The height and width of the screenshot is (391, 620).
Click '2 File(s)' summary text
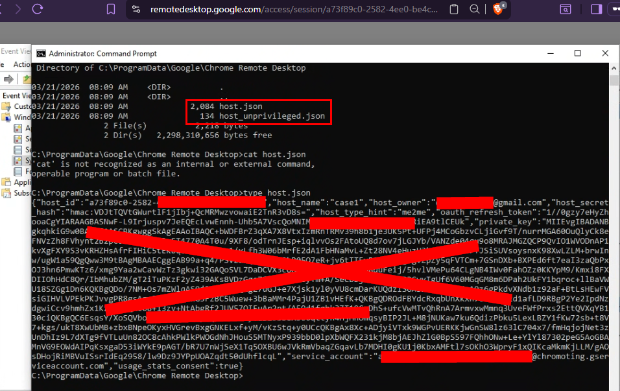[125, 126]
